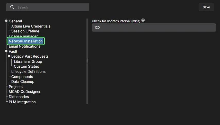Collapse the Vault tree node
Screen dimensions: 220x125
pos(7,51)
